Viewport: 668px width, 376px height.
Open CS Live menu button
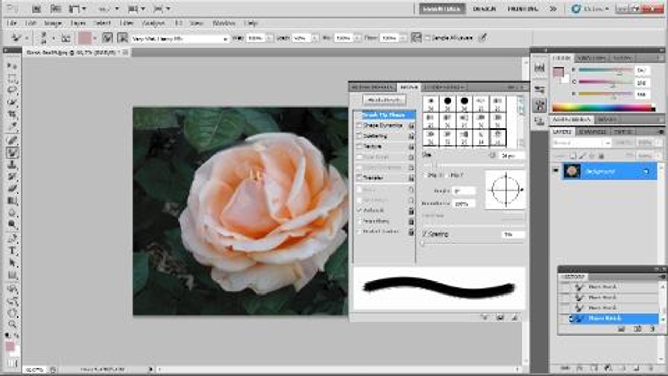coord(591,9)
